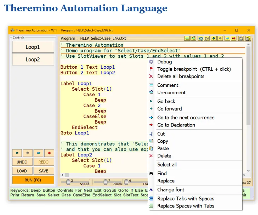Choose Select all in the context menu
The width and height of the screenshot is (258, 215).
[195, 165]
